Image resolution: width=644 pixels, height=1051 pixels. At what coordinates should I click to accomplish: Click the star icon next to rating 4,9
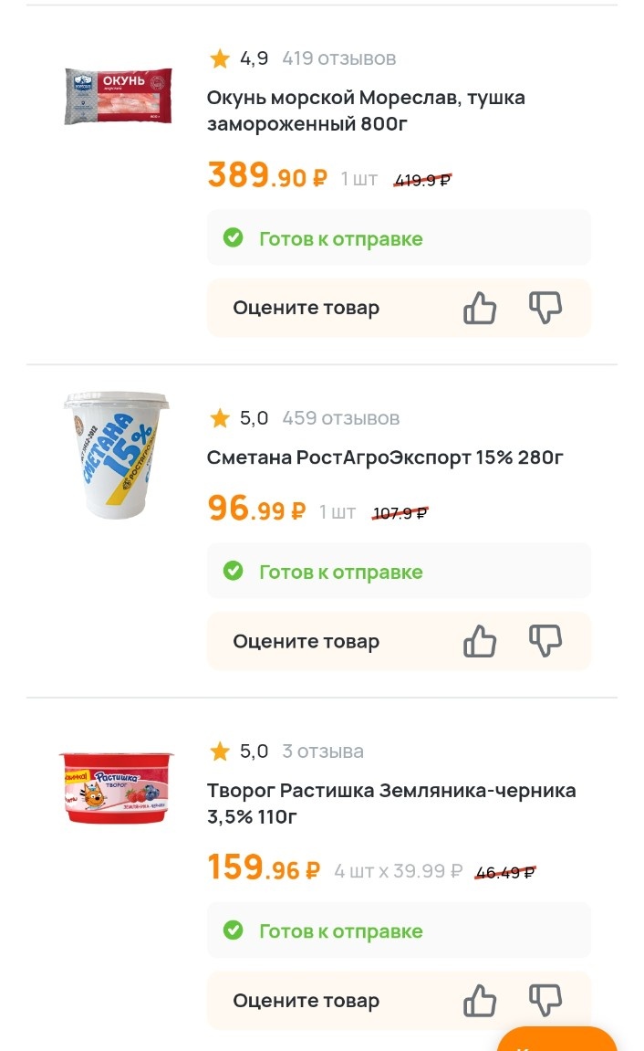point(219,58)
